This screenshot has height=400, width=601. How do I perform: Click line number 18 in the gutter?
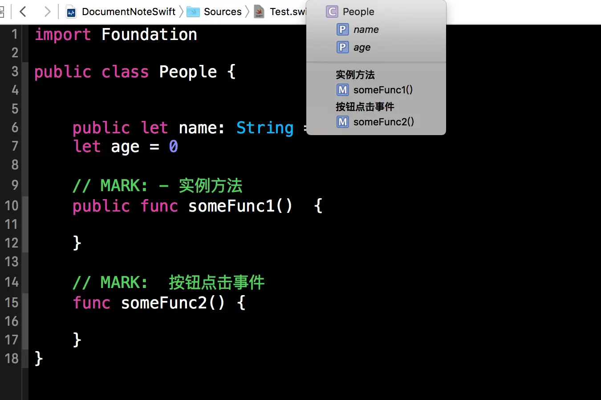(12, 358)
